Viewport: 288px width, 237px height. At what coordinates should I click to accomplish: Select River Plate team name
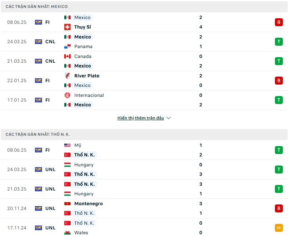pyautogui.click(x=87, y=76)
